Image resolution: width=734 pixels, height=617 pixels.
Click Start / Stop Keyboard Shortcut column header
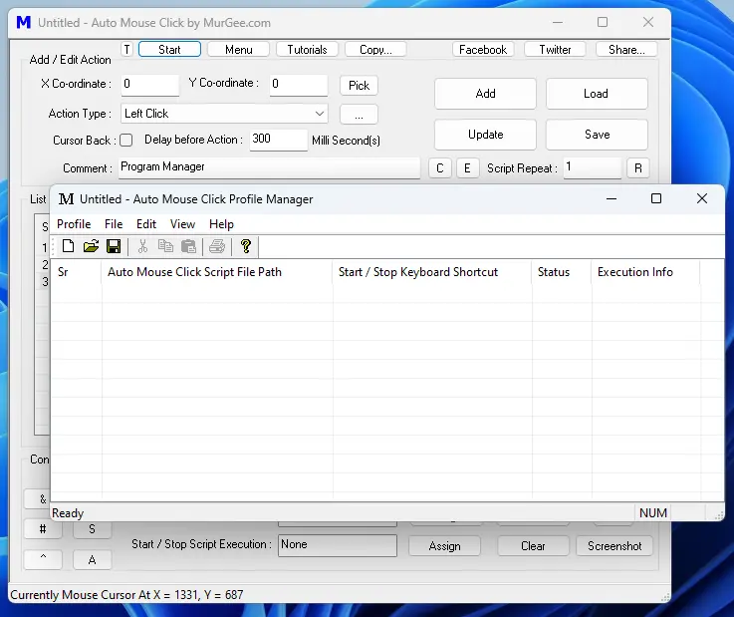tap(432, 272)
